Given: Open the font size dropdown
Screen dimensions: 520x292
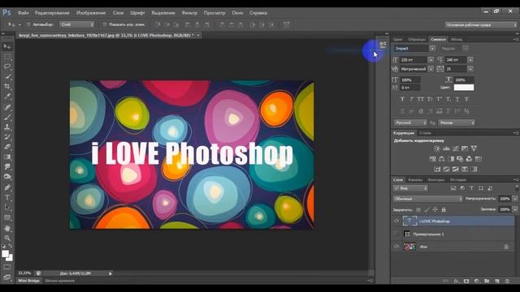Looking at the screenshot, I should [431, 59].
